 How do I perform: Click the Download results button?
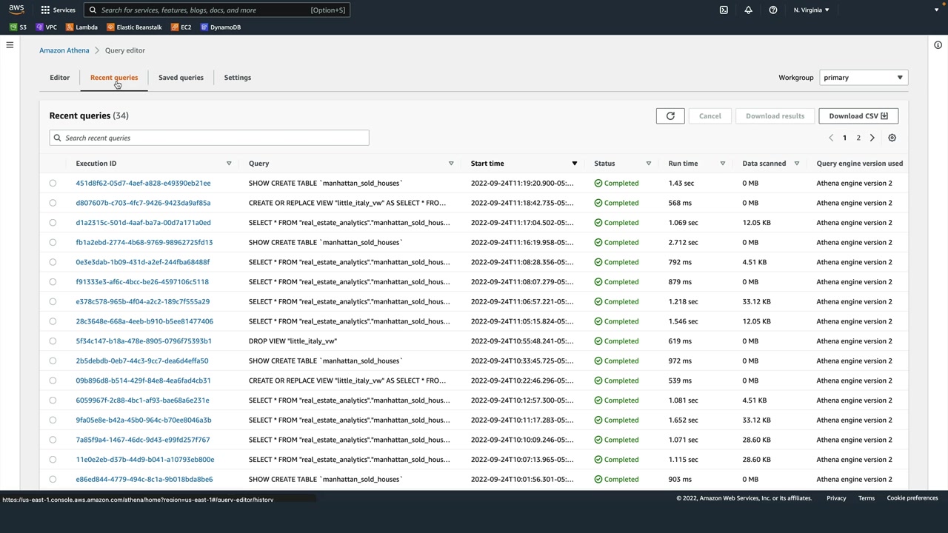coord(775,116)
